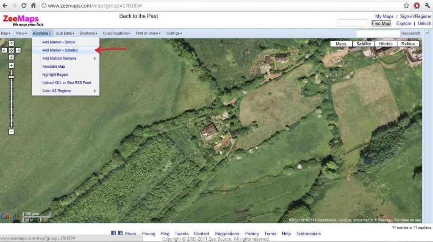Switch map view to Mapa
Image resolution: width=433 pixels, height=242 pixels.
tap(341, 44)
